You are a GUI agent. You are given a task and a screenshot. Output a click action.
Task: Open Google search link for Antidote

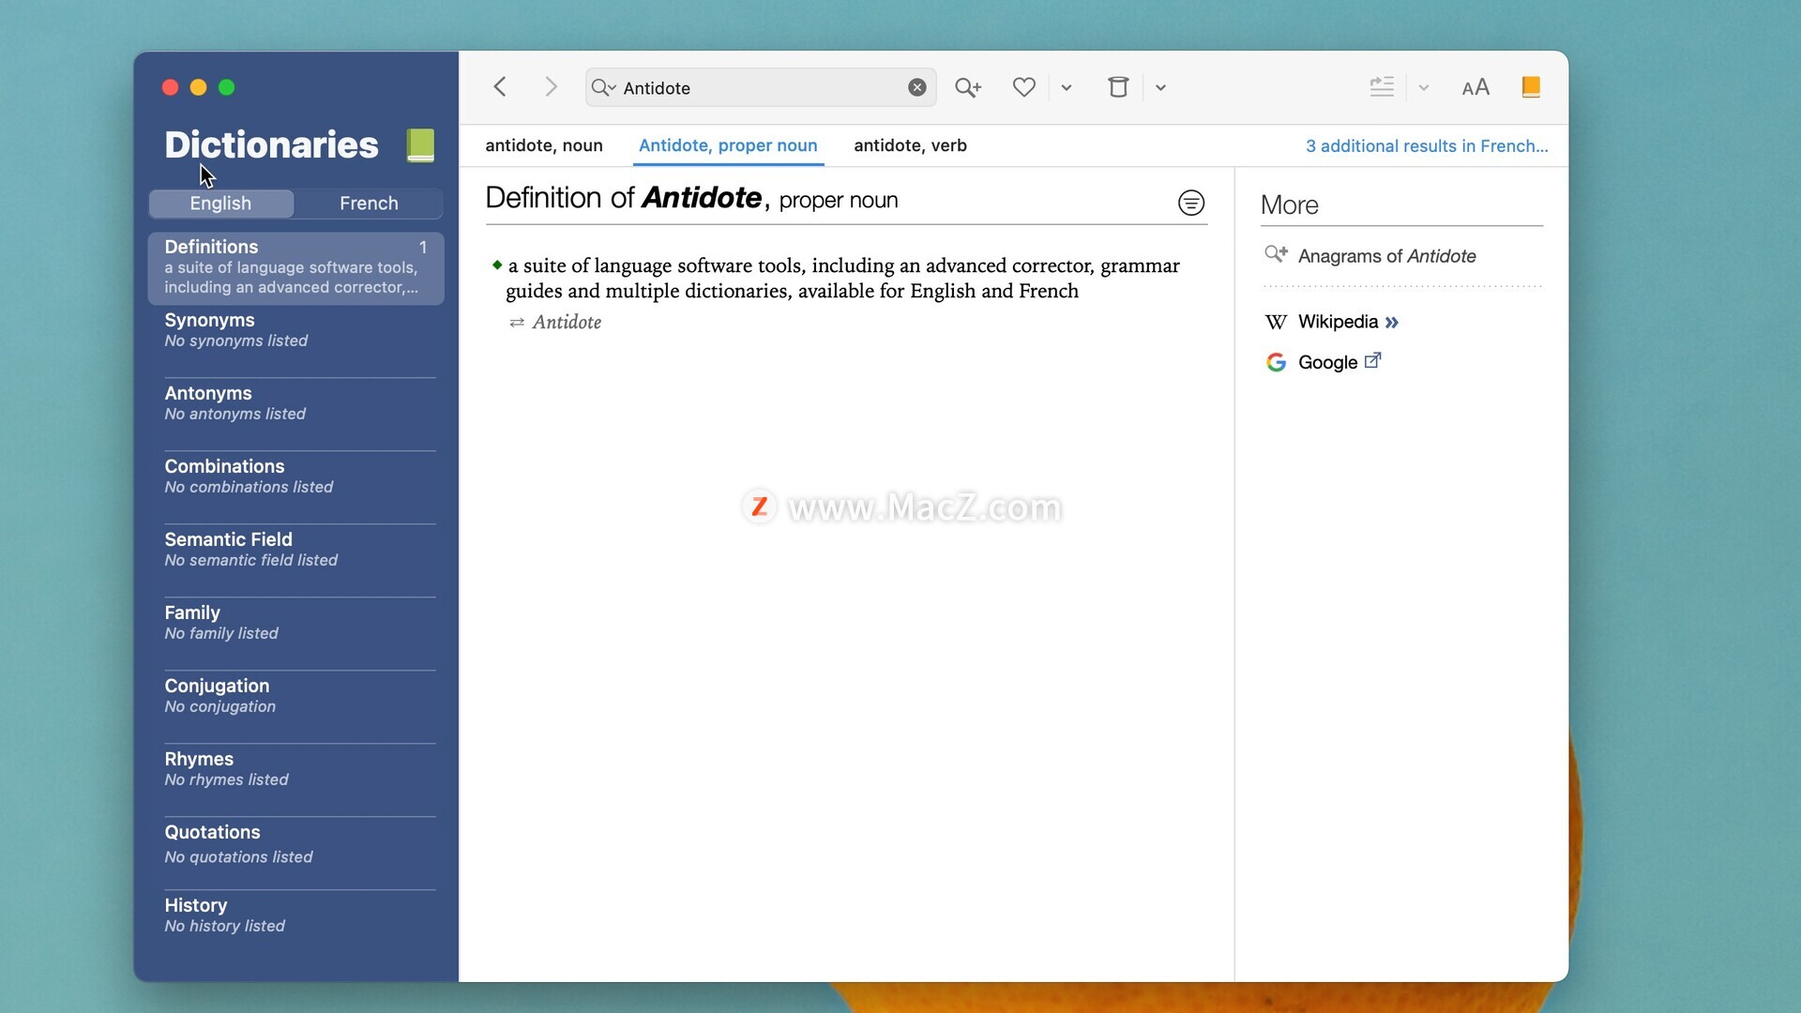(x=1327, y=363)
